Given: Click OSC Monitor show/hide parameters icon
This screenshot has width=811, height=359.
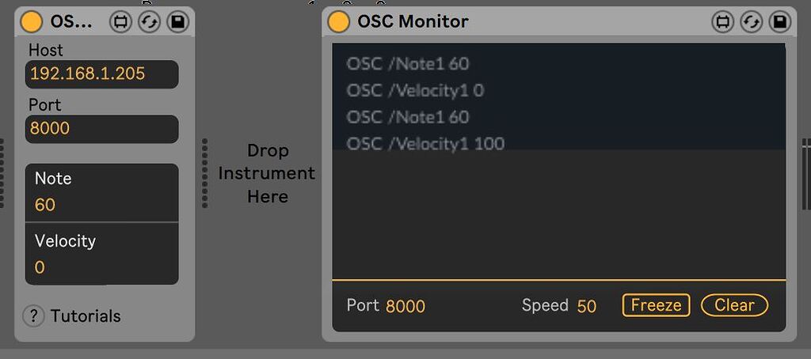Looking at the screenshot, I should tap(722, 21).
